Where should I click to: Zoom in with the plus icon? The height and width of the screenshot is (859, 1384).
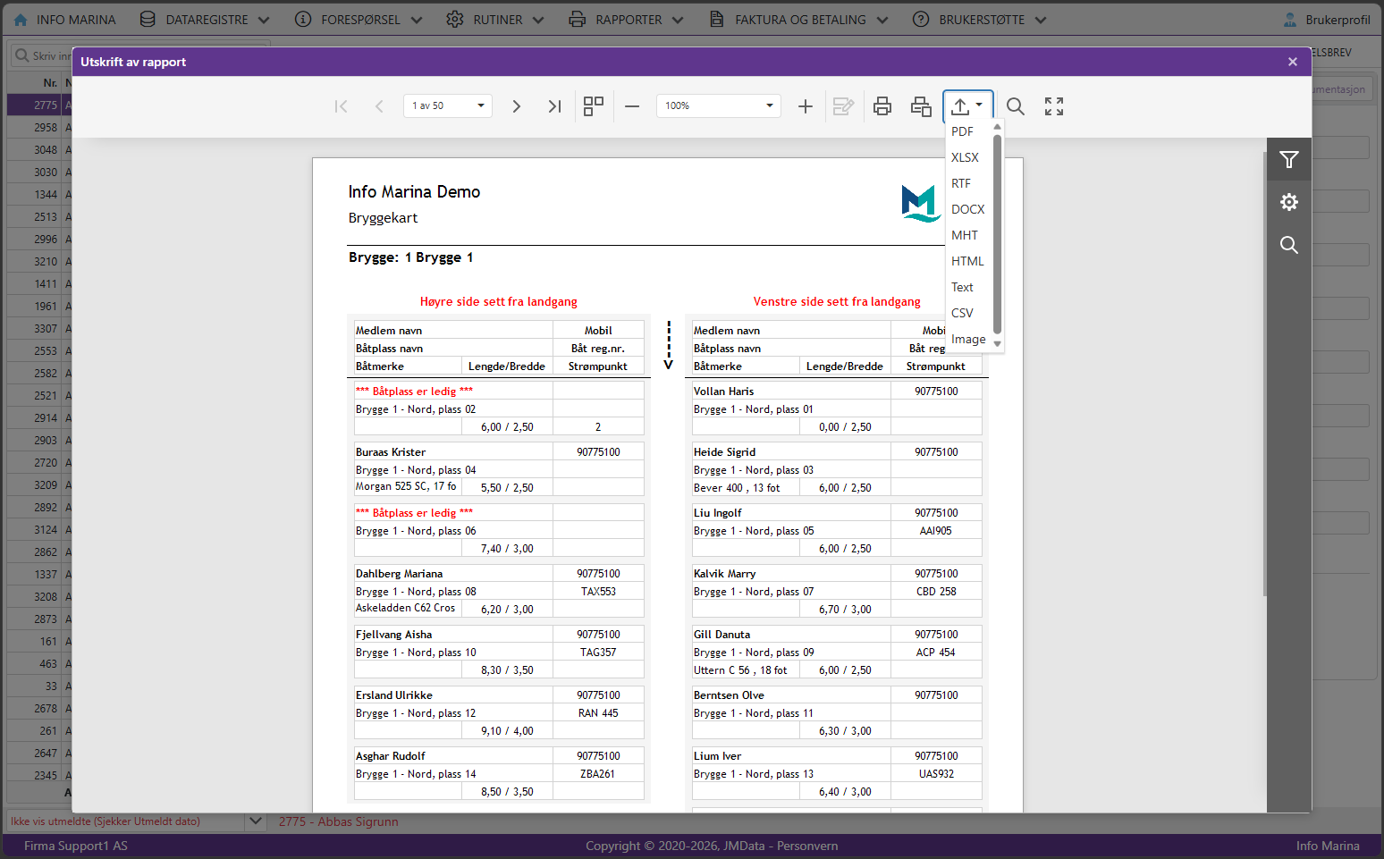[806, 106]
